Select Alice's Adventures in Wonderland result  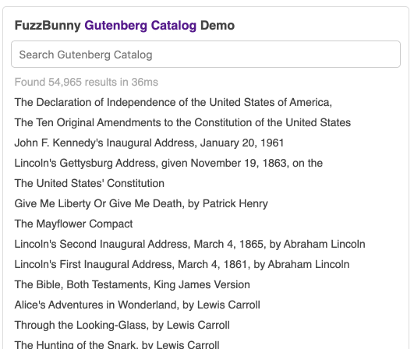137,305
